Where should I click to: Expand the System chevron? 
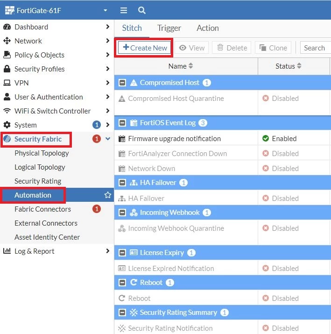pyautogui.click(x=108, y=125)
